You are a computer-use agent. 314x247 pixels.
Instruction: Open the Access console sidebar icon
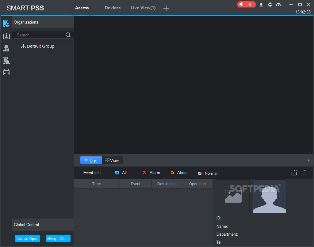[6, 24]
